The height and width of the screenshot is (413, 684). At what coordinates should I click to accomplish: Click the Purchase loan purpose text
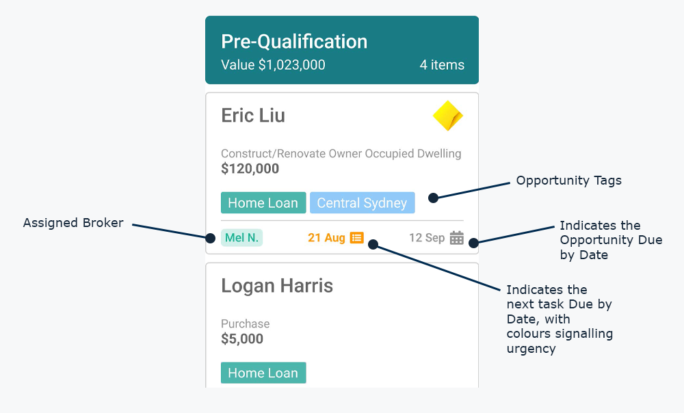[x=245, y=324]
